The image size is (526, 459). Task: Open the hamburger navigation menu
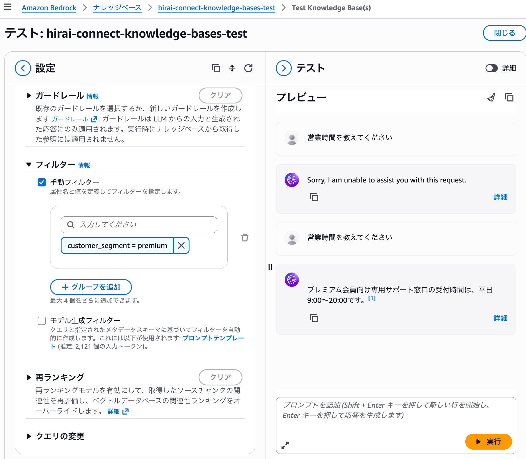(x=8, y=7)
